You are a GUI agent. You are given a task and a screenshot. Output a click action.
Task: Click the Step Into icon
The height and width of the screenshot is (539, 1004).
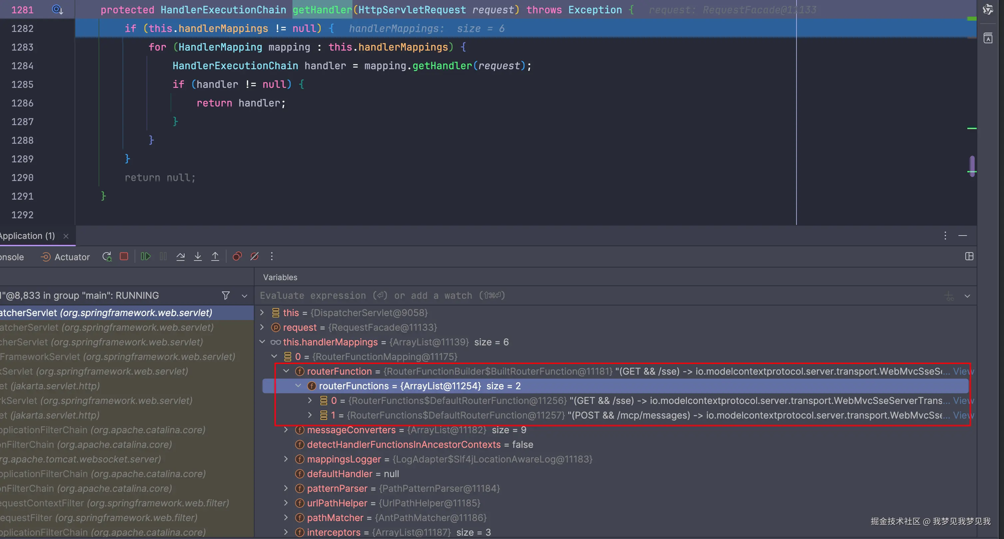[x=198, y=257]
